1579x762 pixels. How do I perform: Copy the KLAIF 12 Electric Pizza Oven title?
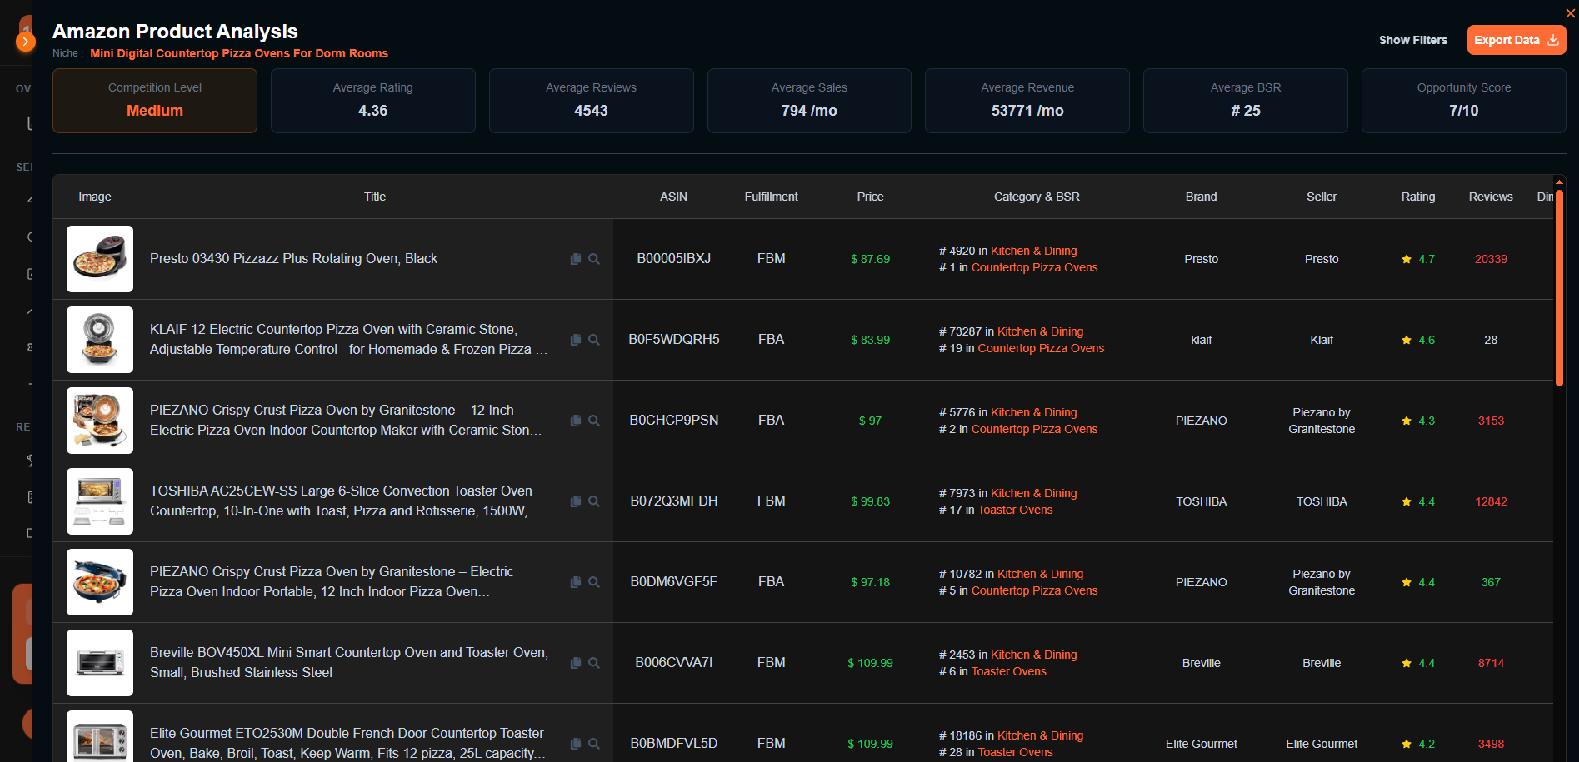click(576, 340)
